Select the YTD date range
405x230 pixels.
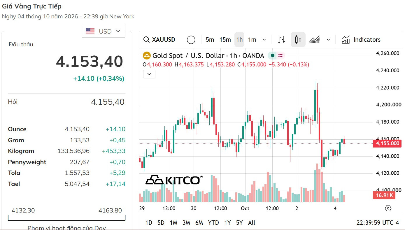[213, 223]
